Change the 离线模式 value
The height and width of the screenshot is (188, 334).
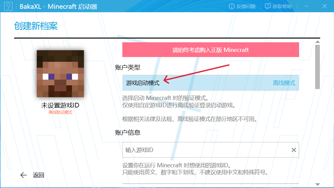(x=284, y=83)
